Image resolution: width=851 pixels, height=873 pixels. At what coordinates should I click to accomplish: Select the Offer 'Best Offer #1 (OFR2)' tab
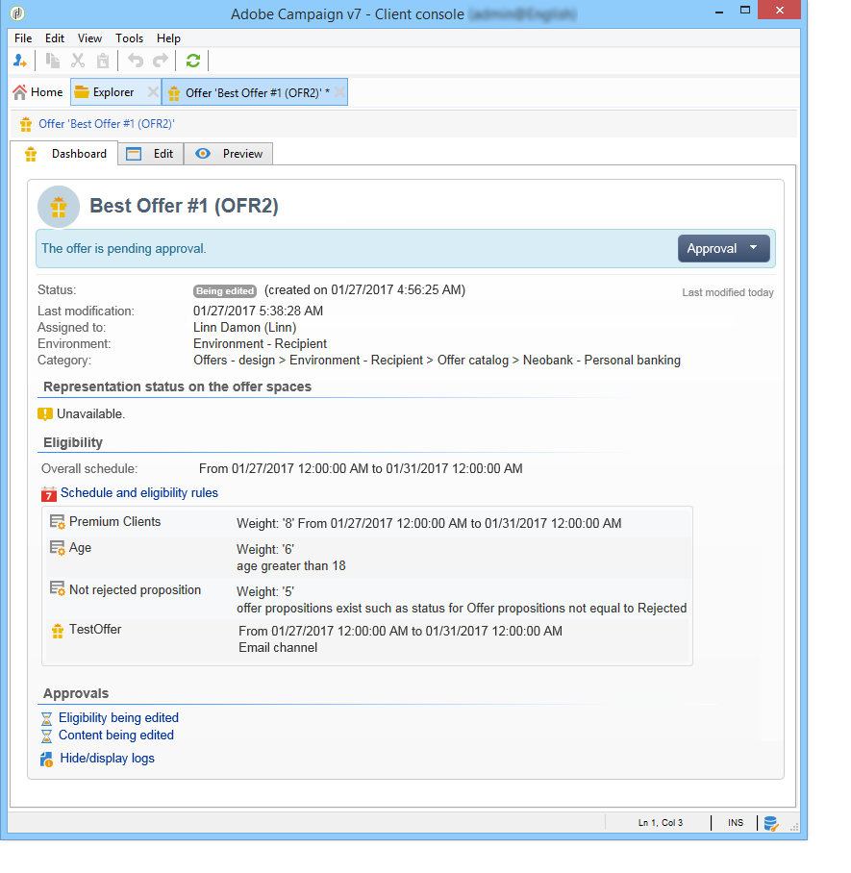coord(257,93)
